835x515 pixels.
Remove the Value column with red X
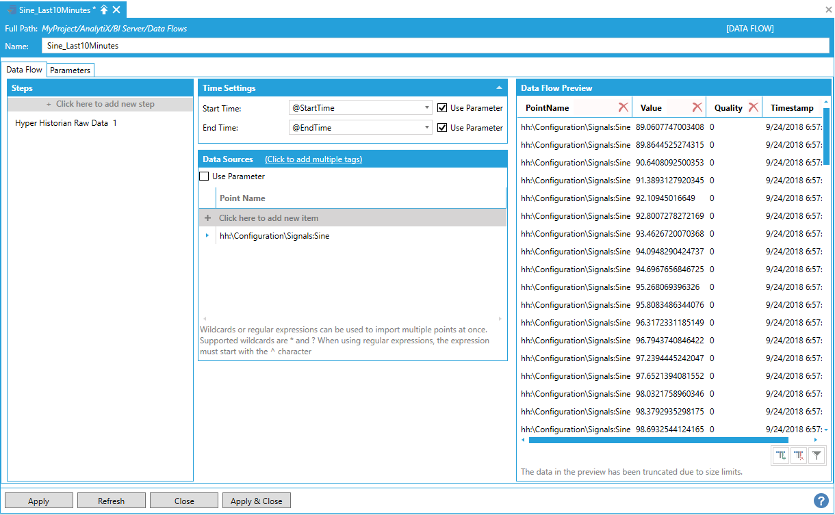697,107
